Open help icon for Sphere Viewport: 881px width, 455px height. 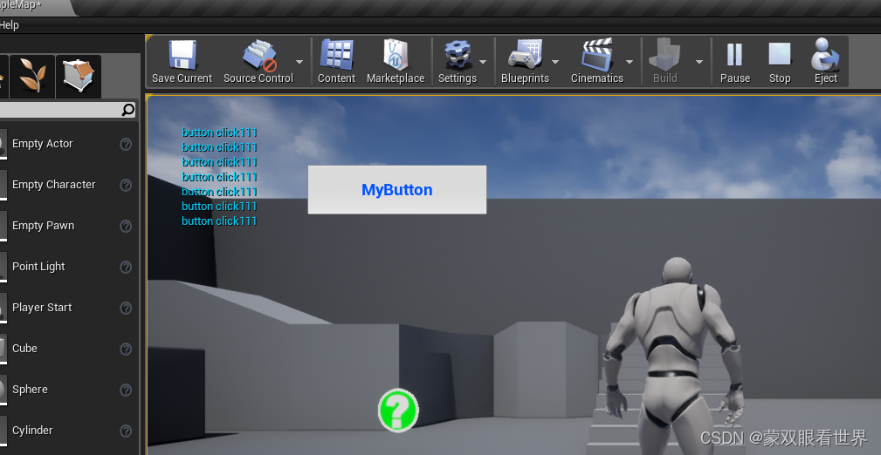[x=126, y=390]
